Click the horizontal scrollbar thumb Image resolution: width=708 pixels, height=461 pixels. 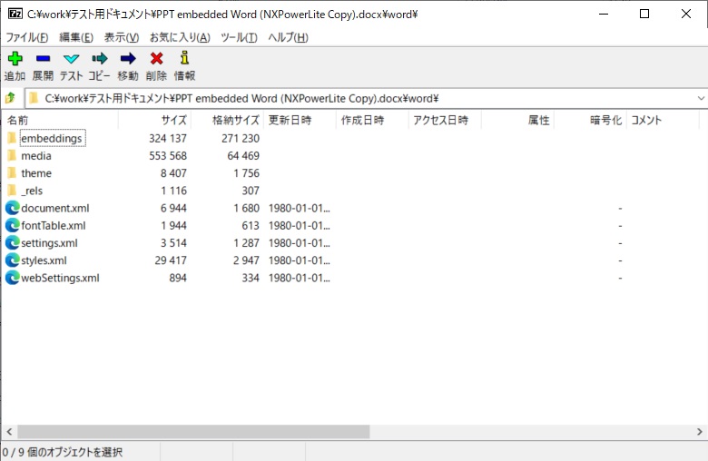click(x=193, y=432)
